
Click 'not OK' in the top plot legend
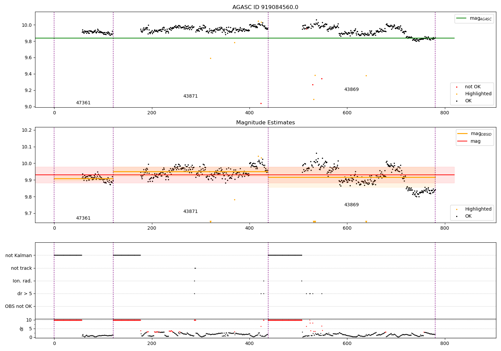pos(473,87)
